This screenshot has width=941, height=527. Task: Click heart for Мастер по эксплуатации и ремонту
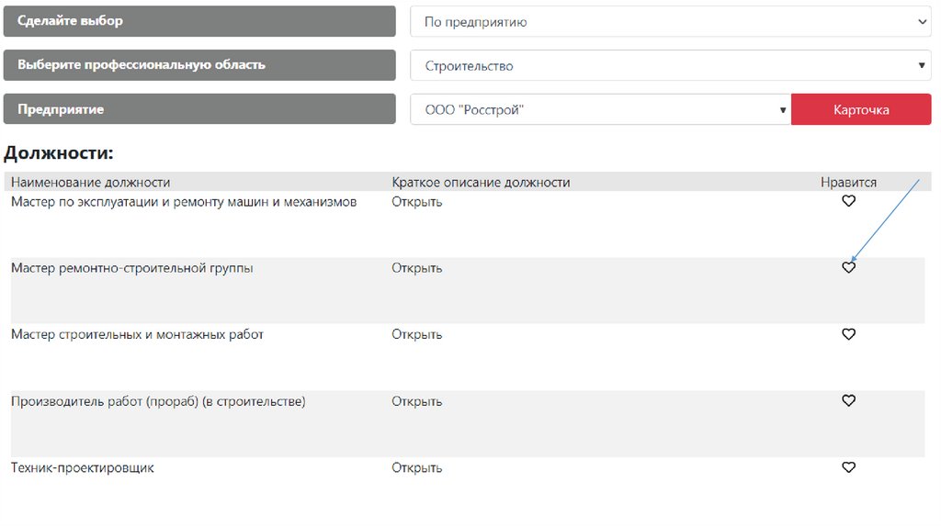coord(848,201)
